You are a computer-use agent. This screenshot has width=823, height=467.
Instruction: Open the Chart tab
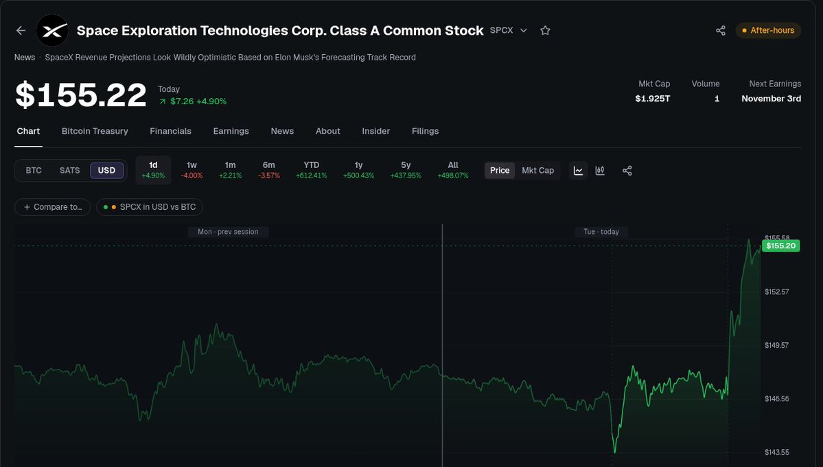[x=28, y=131]
